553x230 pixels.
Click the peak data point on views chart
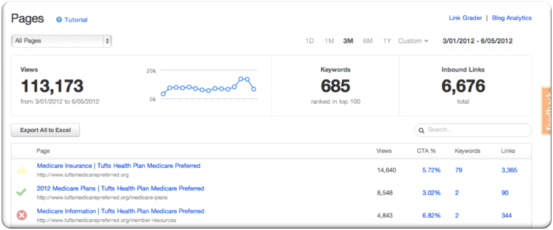coord(241,79)
